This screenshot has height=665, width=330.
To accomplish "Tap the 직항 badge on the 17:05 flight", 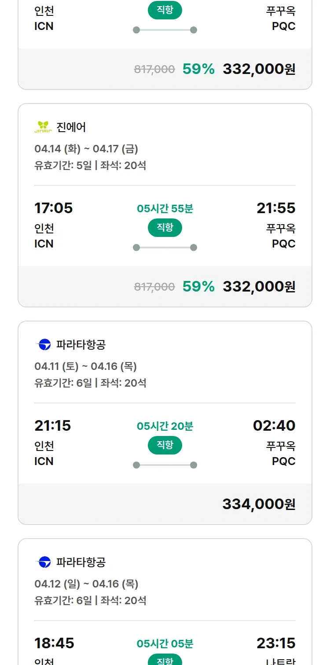I will coord(165,228).
